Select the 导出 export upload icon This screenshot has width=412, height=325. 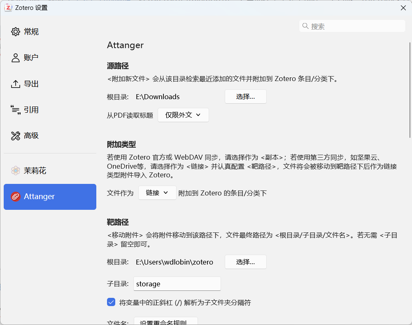[x=16, y=84]
